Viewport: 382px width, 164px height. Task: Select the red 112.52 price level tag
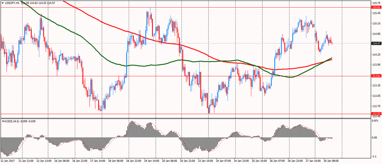[376, 114]
